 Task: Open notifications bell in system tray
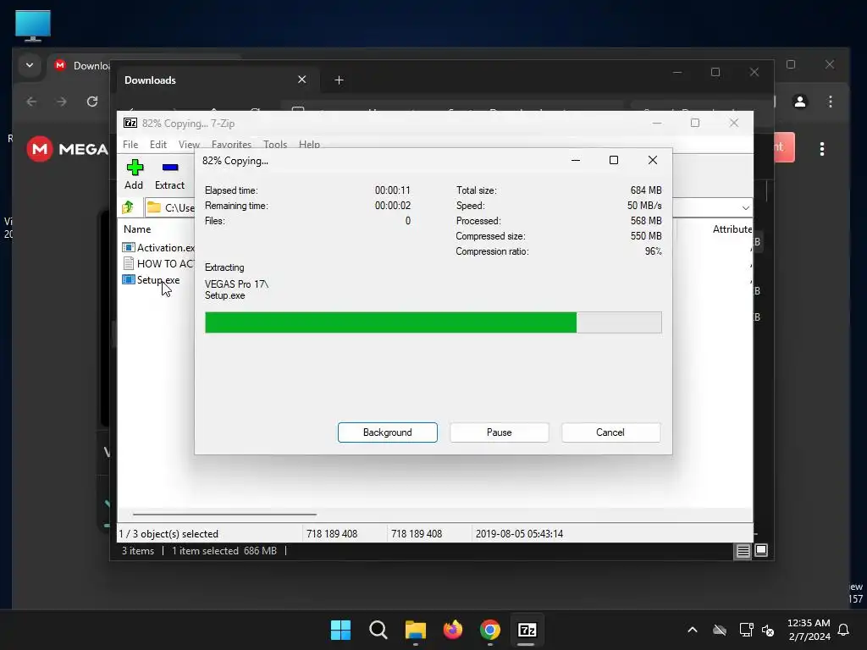point(844,630)
